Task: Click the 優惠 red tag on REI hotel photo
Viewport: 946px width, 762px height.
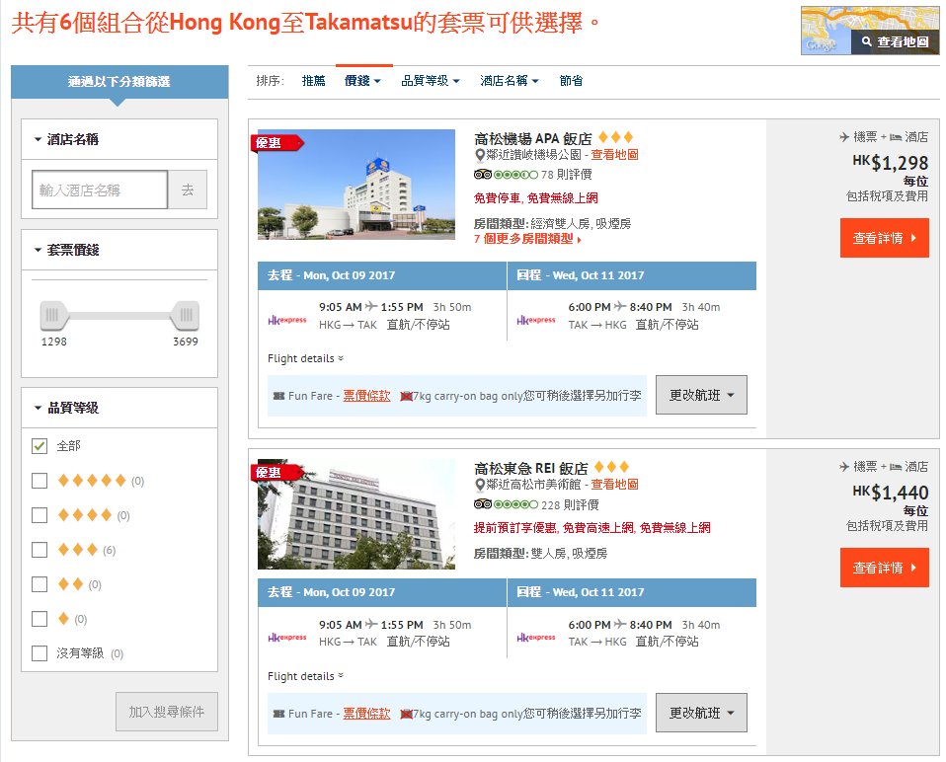Action: (276, 473)
